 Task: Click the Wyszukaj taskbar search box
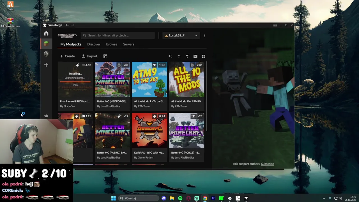pos(138,198)
